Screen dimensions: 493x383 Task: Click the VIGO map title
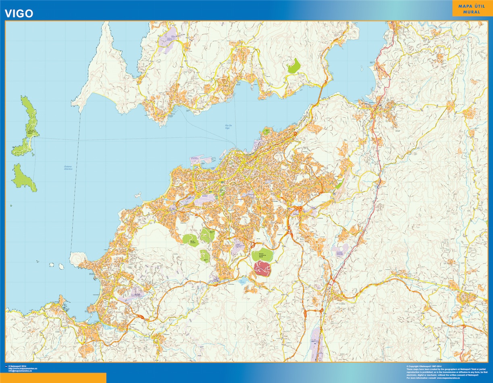(x=19, y=13)
